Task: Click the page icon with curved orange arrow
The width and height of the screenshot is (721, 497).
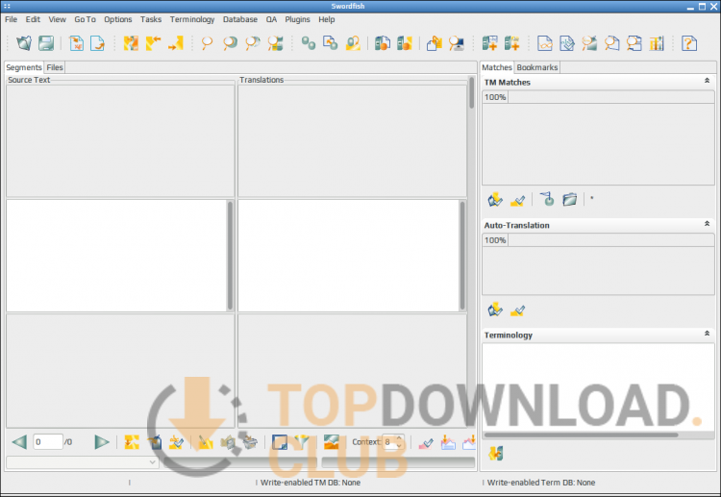Action: click(x=97, y=43)
